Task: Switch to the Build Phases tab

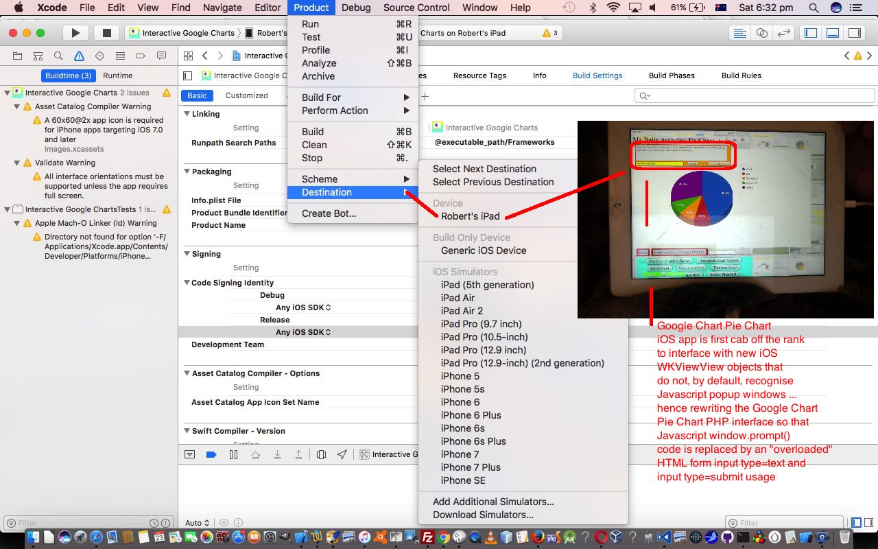Action: click(672, 75)
